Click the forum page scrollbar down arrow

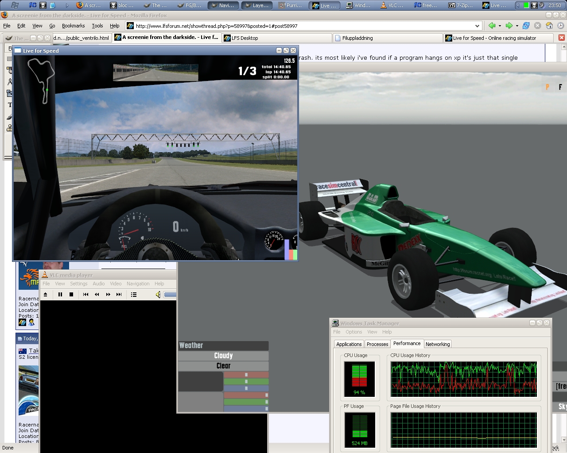point(564,440)
